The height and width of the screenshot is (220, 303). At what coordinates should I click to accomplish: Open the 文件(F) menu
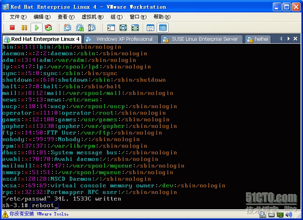point(18,17)
